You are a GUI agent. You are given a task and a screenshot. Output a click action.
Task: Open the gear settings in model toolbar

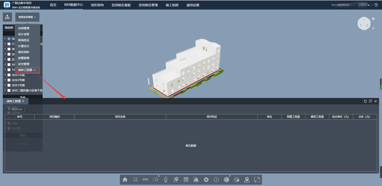coord(206,180)
